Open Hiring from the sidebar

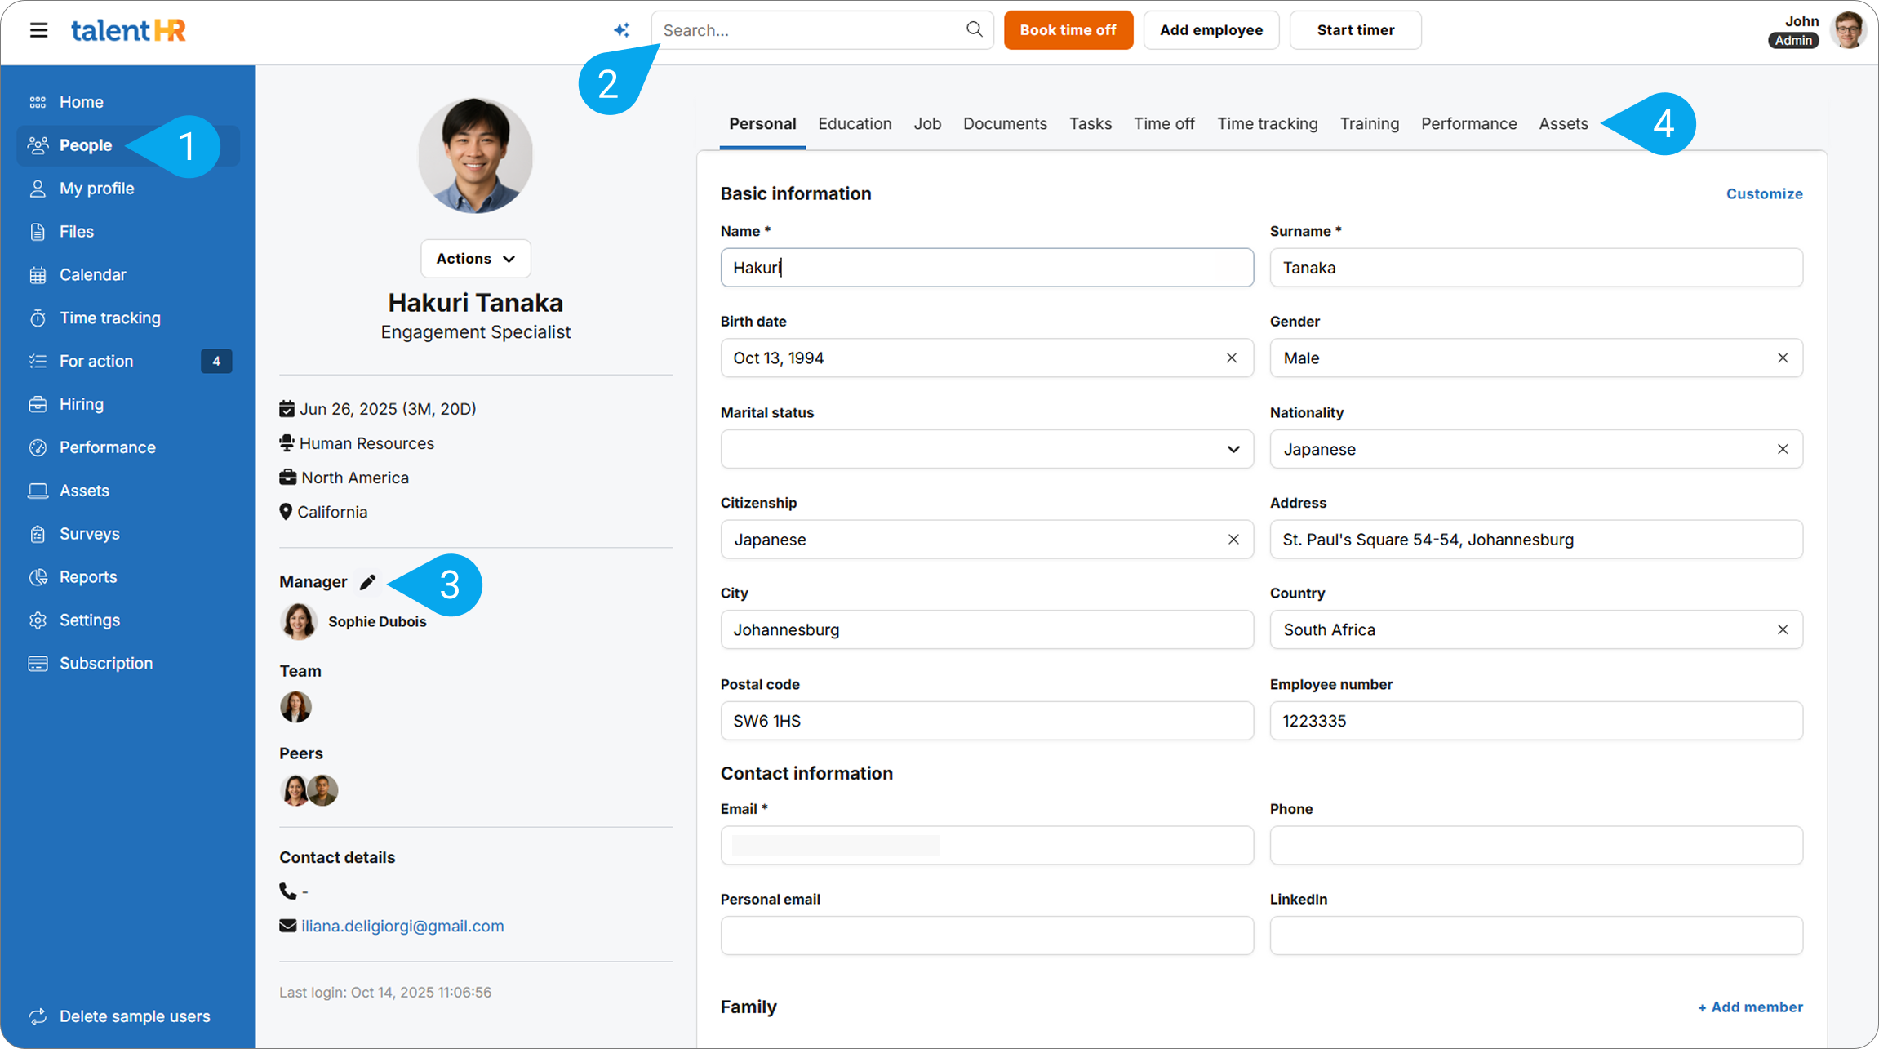point(81,404)
